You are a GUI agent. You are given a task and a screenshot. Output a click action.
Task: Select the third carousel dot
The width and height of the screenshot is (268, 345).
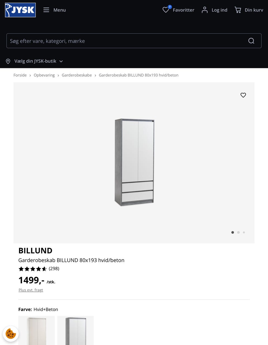click(244, 232)
